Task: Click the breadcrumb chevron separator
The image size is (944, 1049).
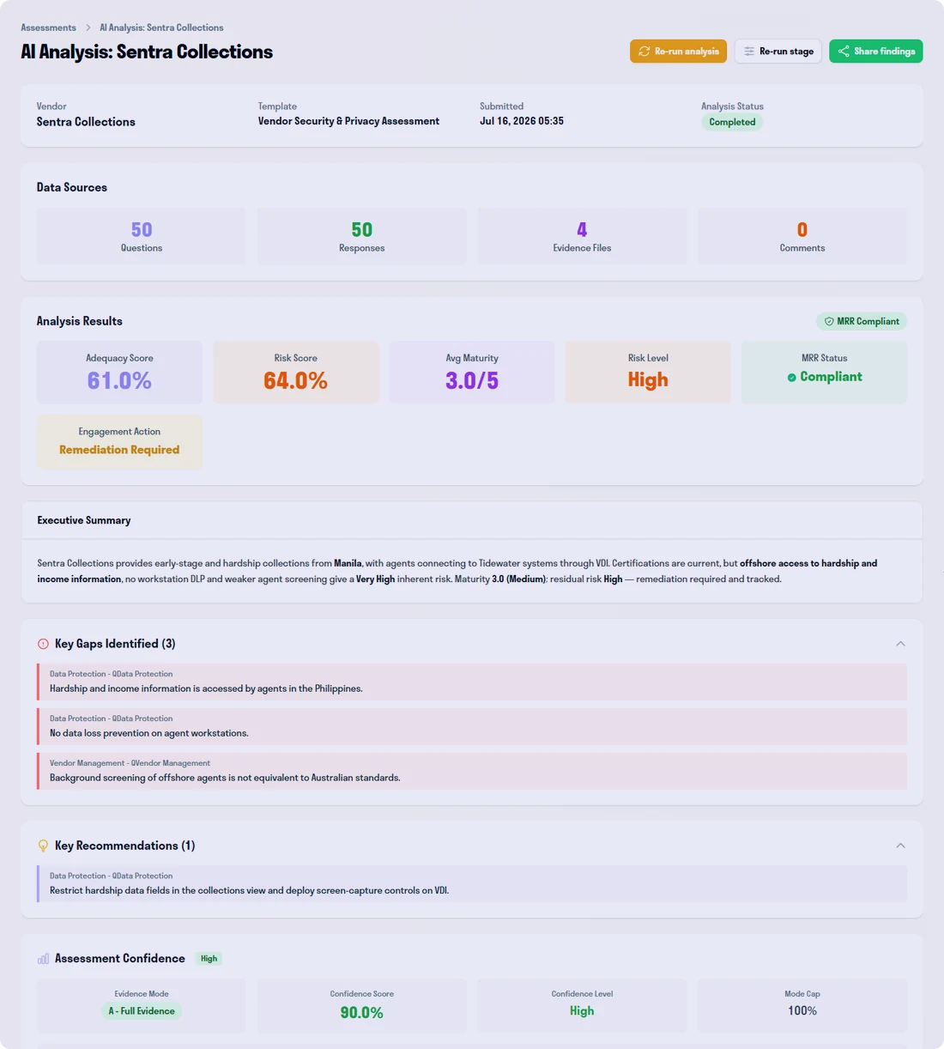Action: tap(88, 27)
